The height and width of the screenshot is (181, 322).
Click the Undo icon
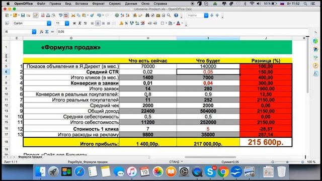[x=99, y=16]
